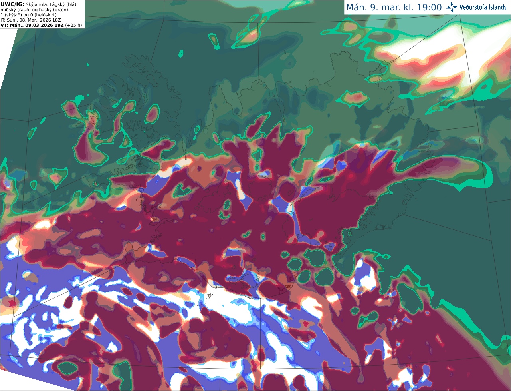Image resolution: width=511 pixels, height=391 pixels.
Task: Click the 'VT: Mán.. 09.03.2026 19Z' valid time line
Action: tap(32, 25)
